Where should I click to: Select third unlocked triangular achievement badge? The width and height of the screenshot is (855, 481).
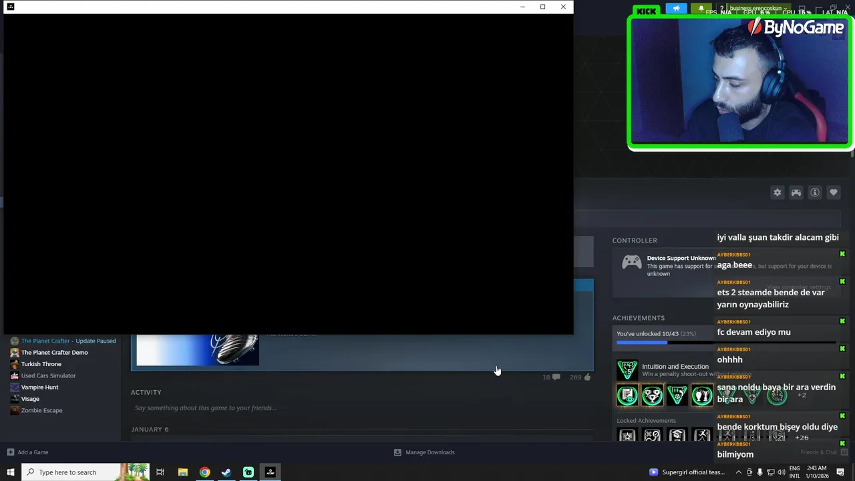point(677,395)
